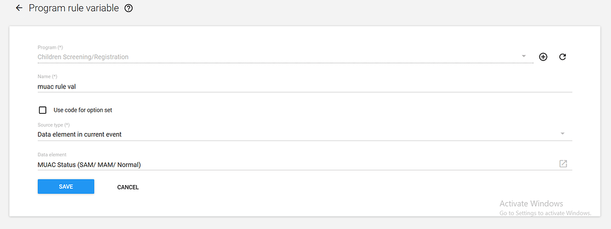This screenshot has height=229, width=611.
Task: Go back using the left arrow icon
Action: coord(19,8)
